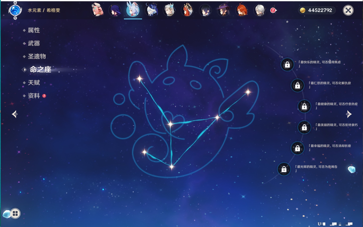Click the star inside the tail curl
The width and height of the screenshot is (363, 227).
pos(145,152)
